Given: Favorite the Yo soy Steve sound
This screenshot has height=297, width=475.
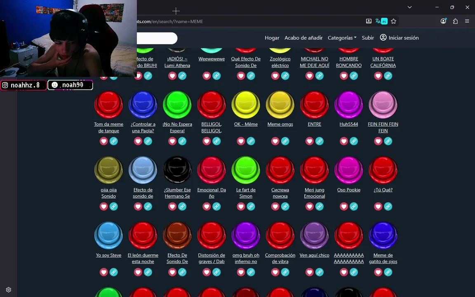Looking at the screenshot, I should 103,272.
